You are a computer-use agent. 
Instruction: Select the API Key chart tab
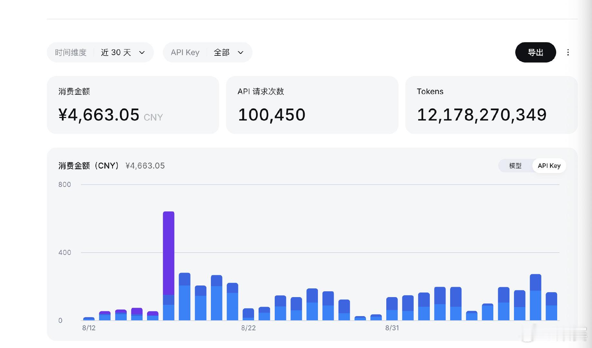coord(549,166)
